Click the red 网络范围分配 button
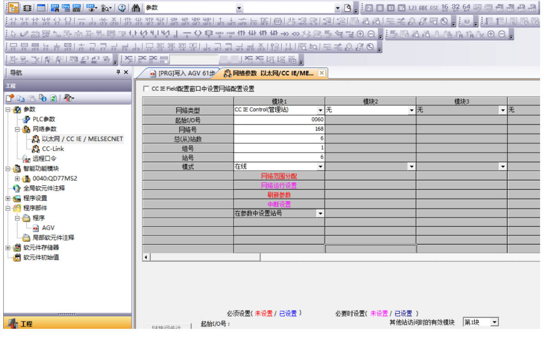Viewport: 551px width, 342px height. tap(279, 176)
